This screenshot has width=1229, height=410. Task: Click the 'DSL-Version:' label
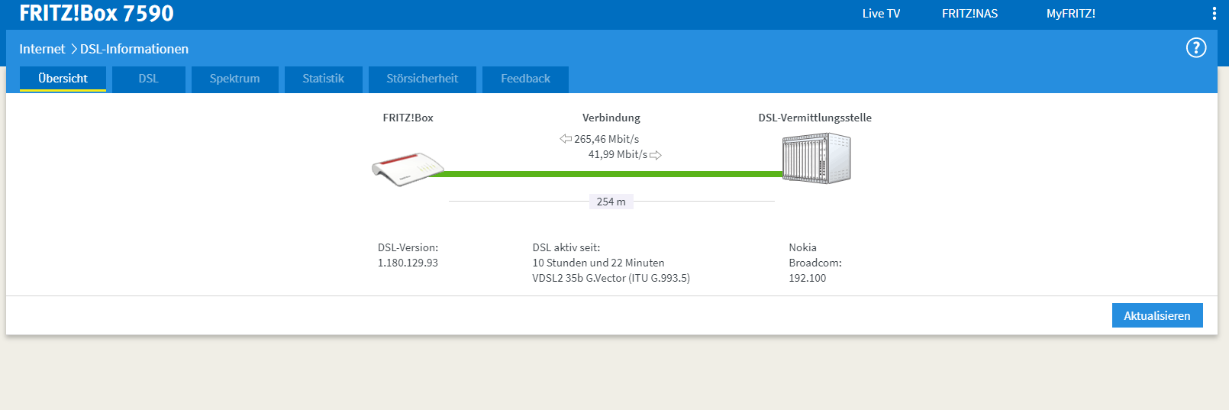408,247
